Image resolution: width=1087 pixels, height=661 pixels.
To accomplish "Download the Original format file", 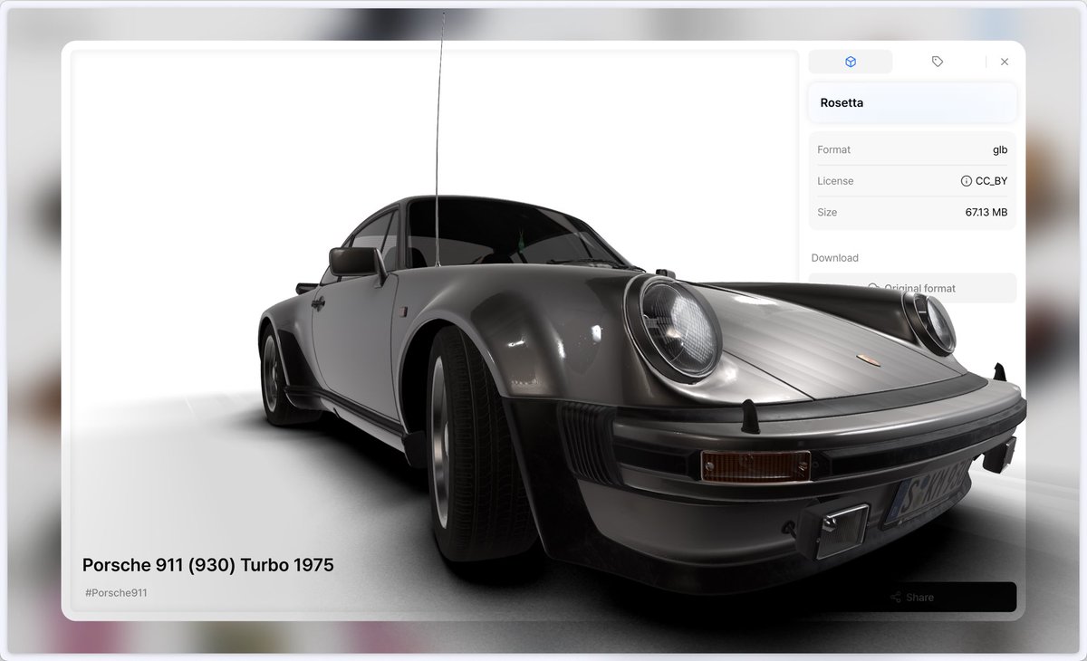I will tap(912, 288).
